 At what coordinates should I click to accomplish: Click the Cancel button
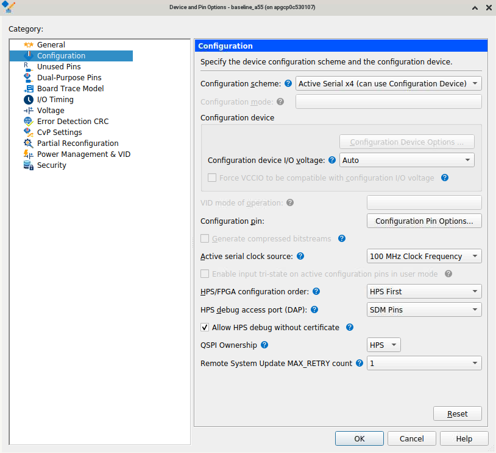(411, 438)
